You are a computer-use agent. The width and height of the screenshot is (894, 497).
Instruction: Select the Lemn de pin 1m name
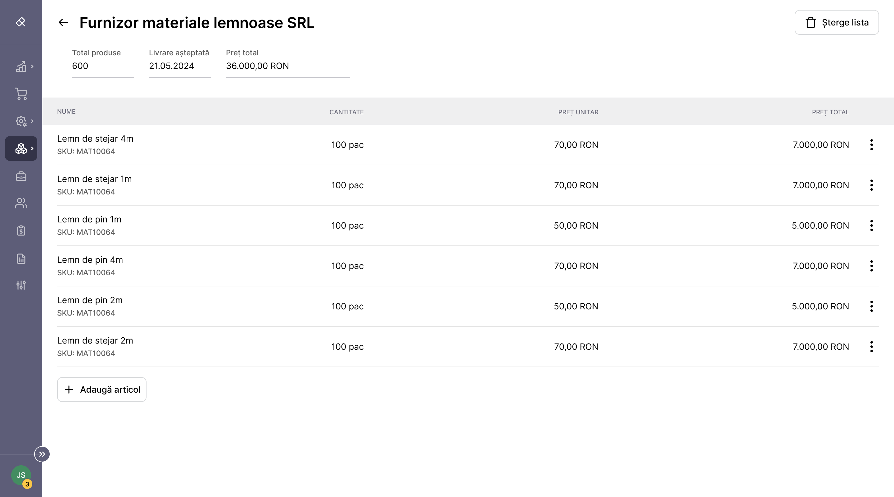89,219
